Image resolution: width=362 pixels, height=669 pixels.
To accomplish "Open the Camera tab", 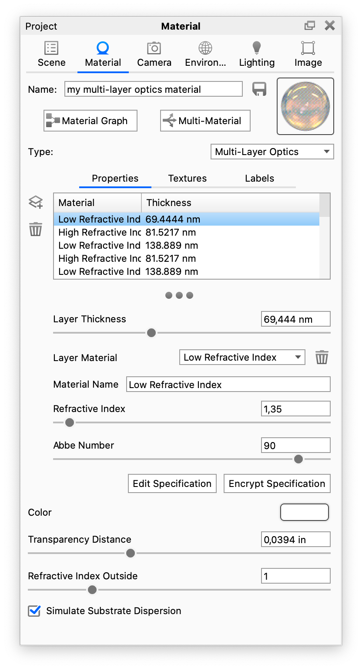I will tap(154, 54).
